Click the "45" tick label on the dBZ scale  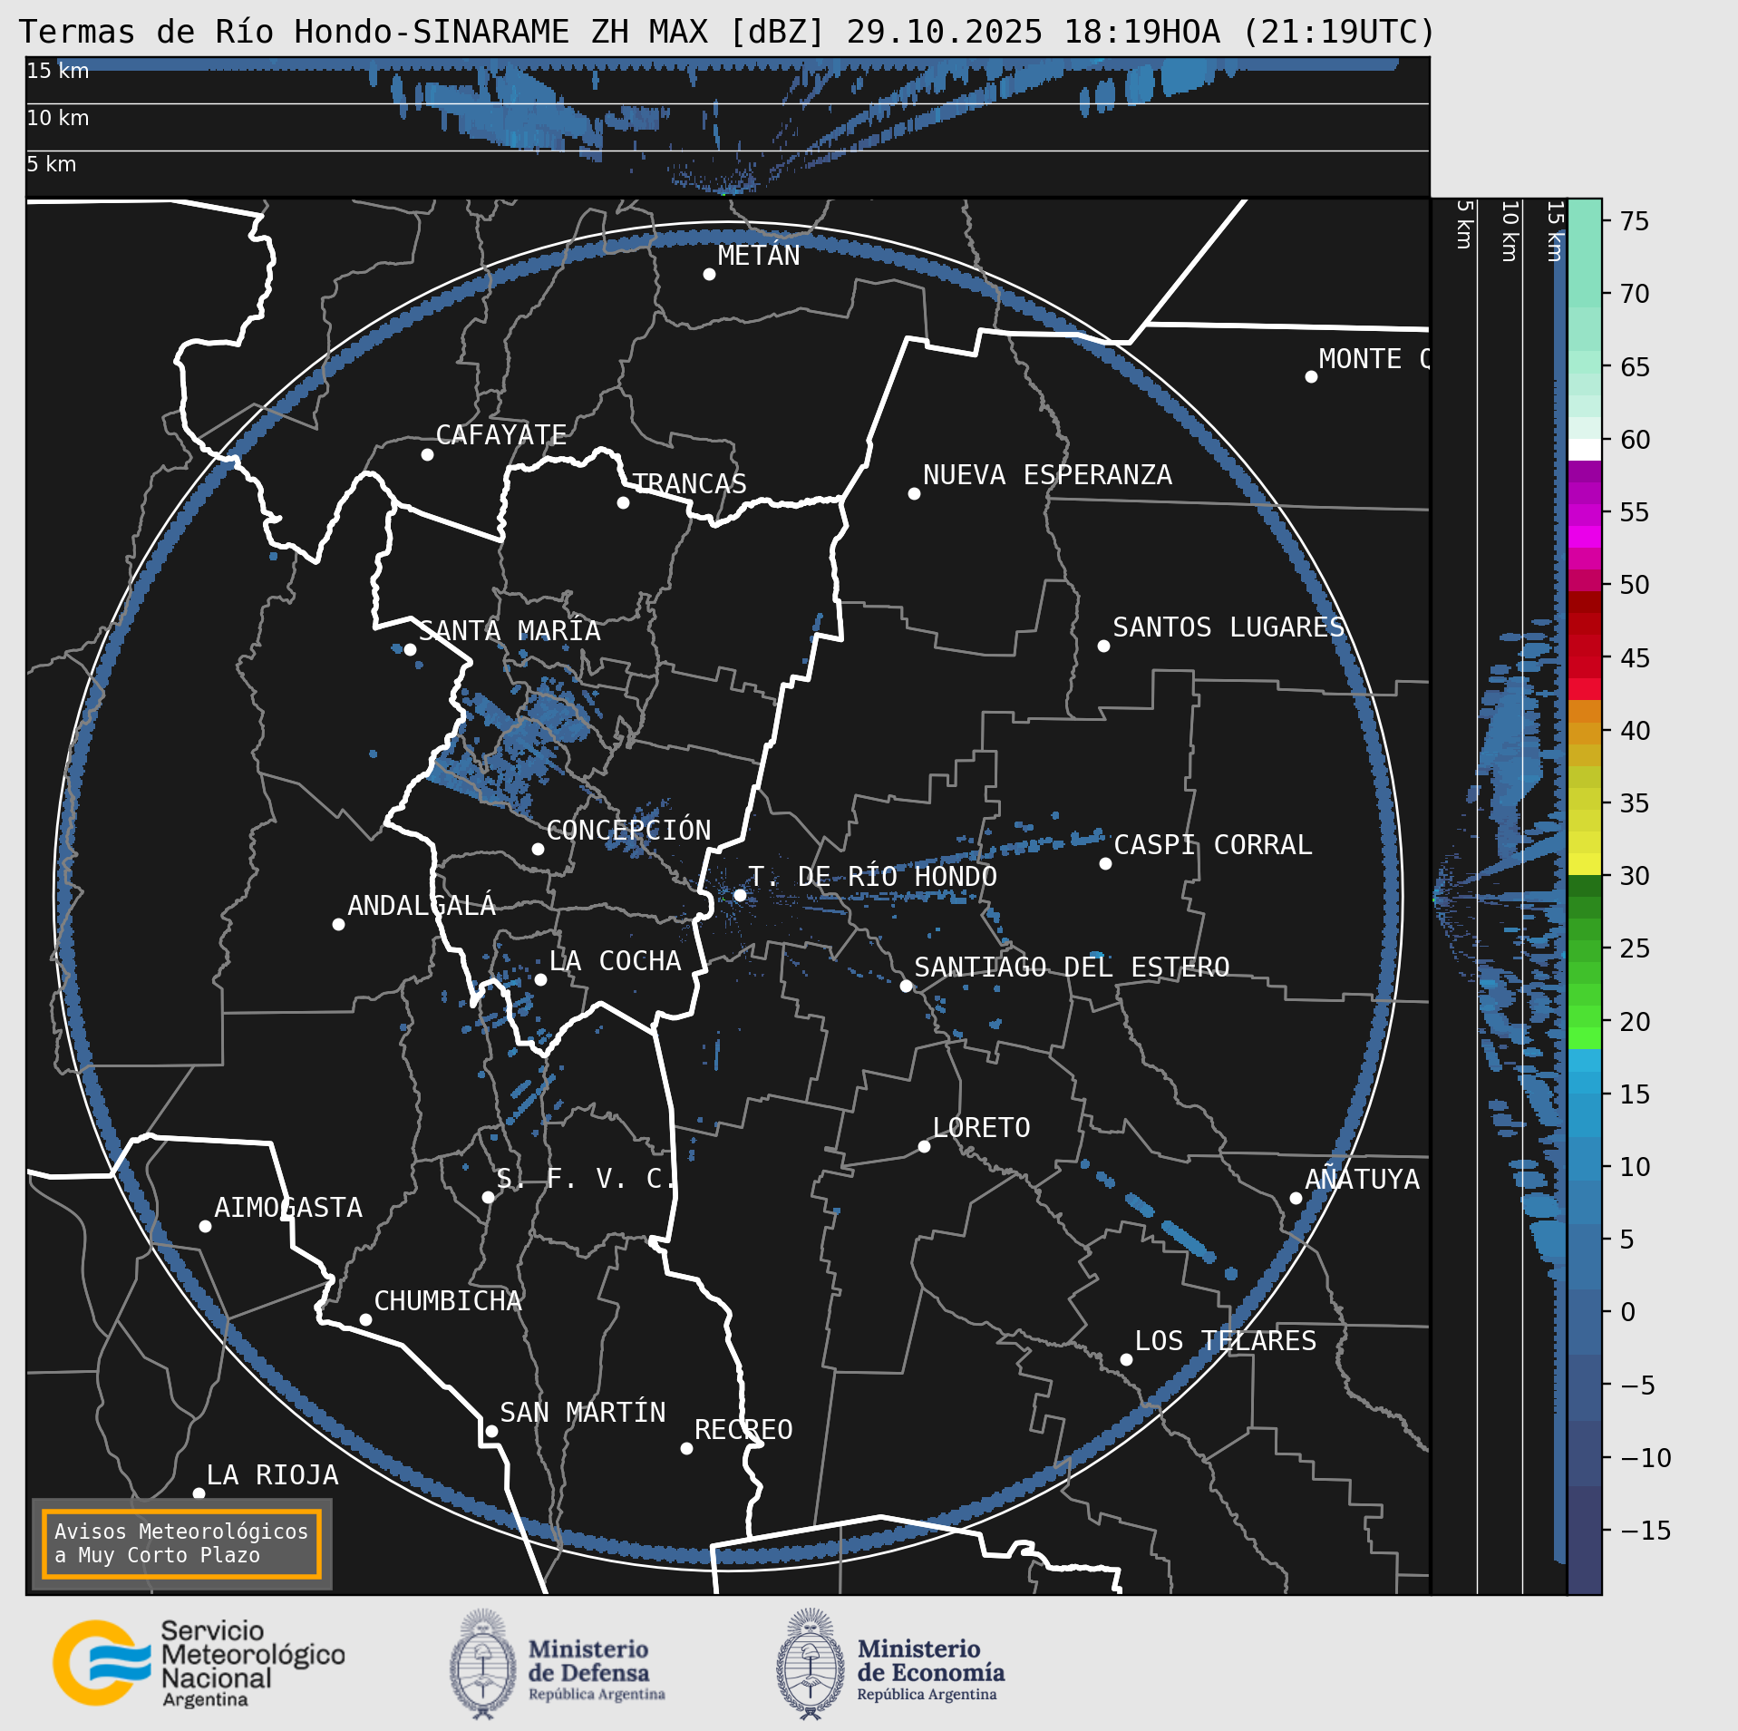click(x=1634, y=657)
